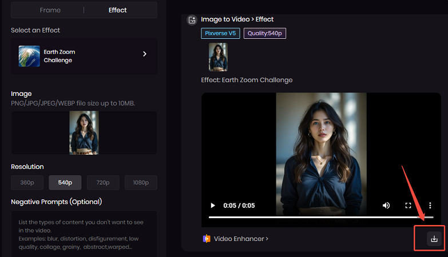Switch to the Effect tab
The image size is (448, 257).
[118, 10]
